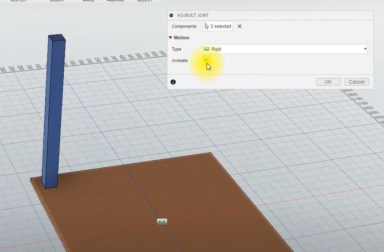
Task: Click OK in As-Built Joint dialog
Action: [x=328, y=82]
